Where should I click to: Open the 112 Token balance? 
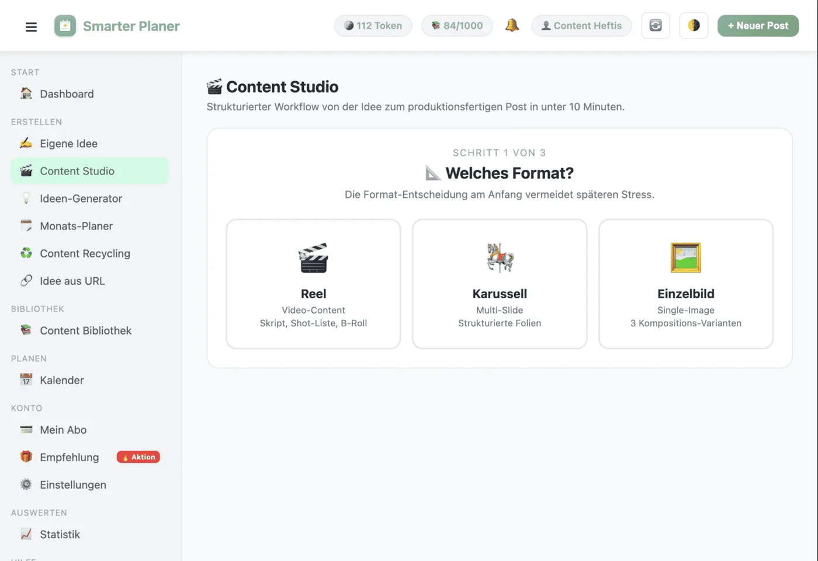[x=373, y=26]
